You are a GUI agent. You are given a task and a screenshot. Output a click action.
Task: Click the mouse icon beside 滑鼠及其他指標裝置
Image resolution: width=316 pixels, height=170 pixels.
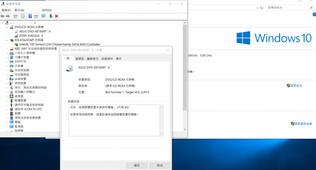click(12, 118)
